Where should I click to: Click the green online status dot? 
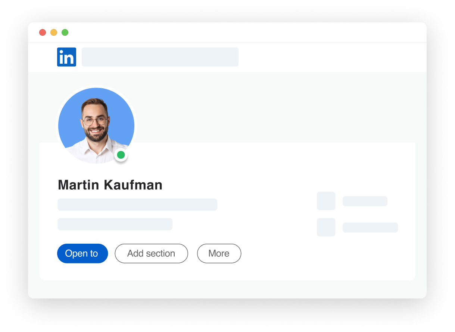coord(121,155)
